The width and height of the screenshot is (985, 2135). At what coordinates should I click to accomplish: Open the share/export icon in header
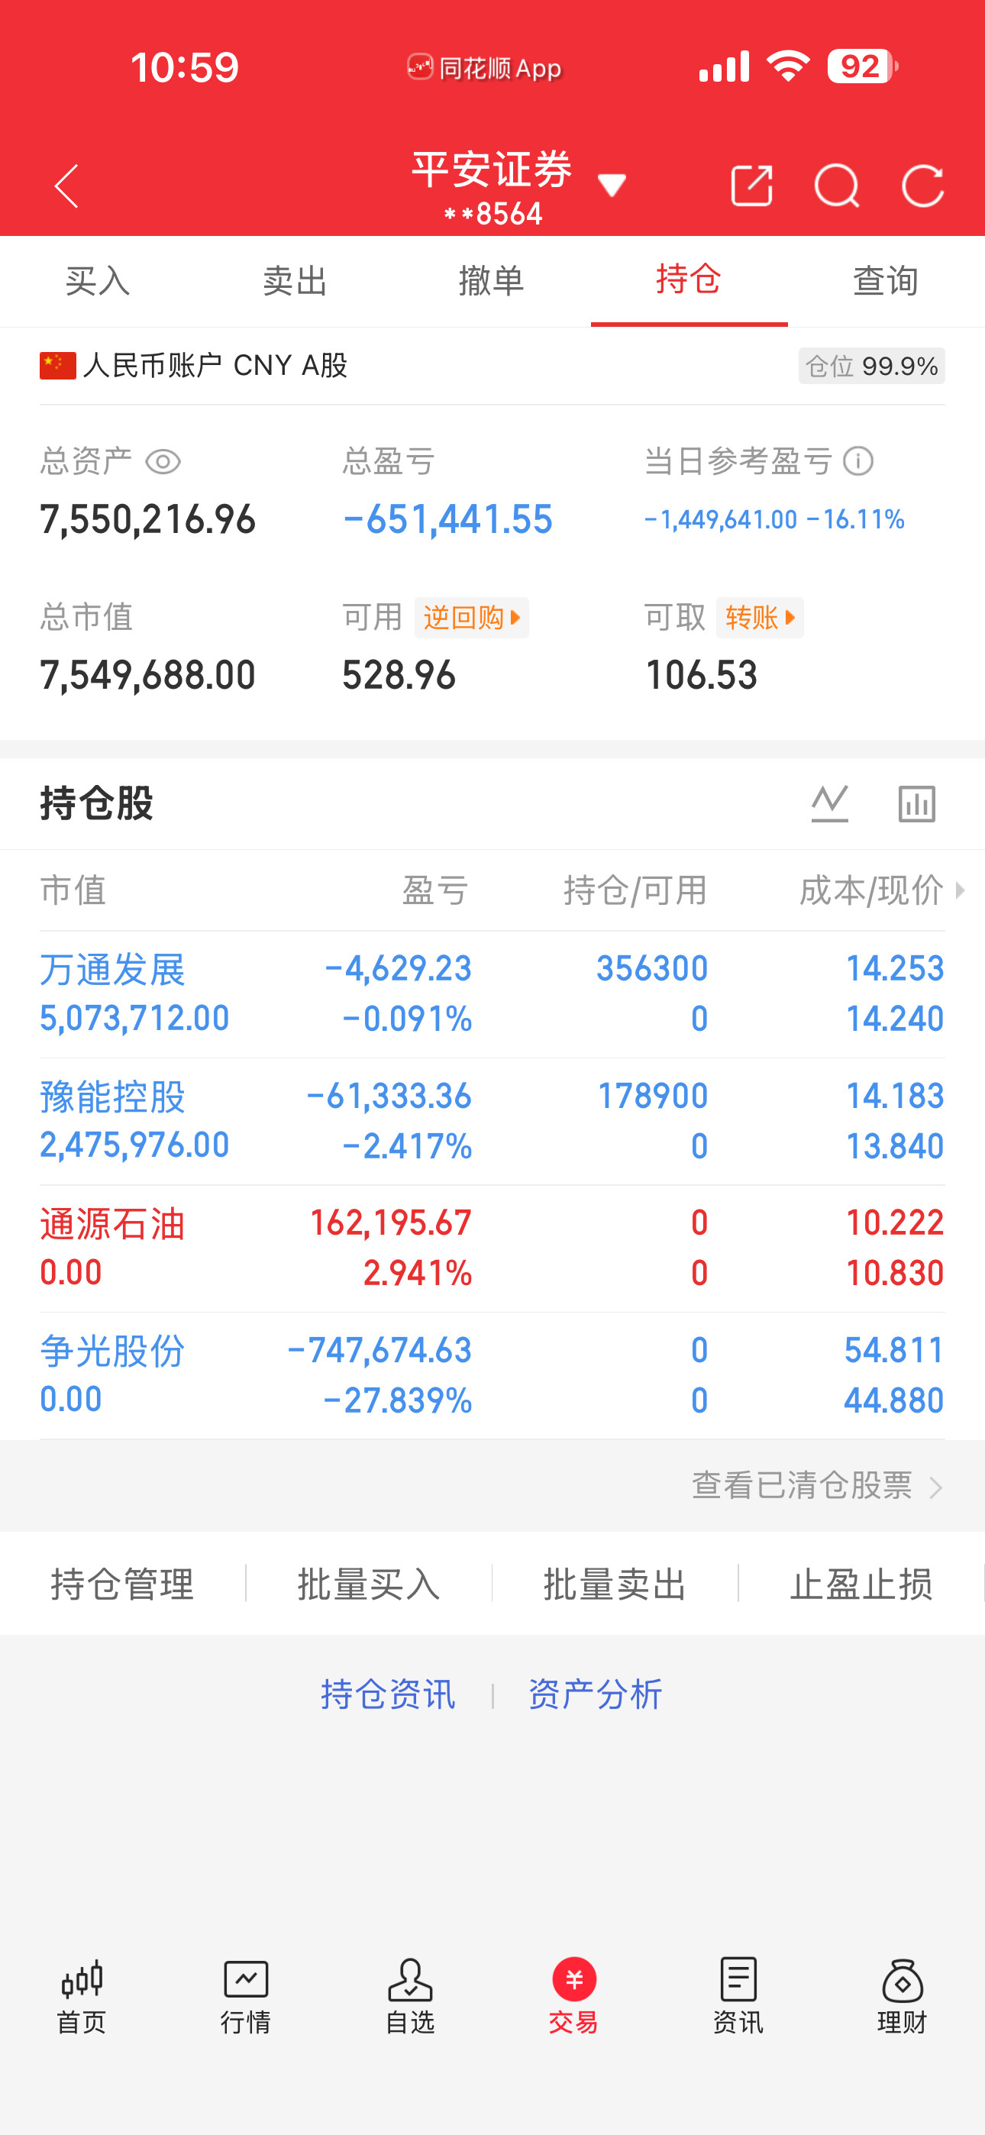[x=751, y=186]
